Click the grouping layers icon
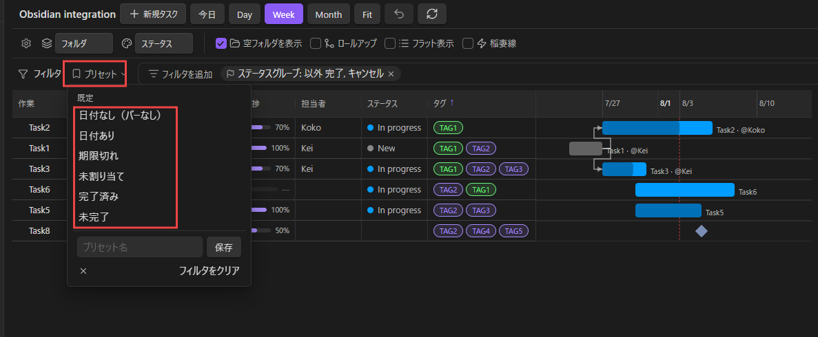Image resolution: width=818 pixels, height=337 pixels. click(46, 43)
